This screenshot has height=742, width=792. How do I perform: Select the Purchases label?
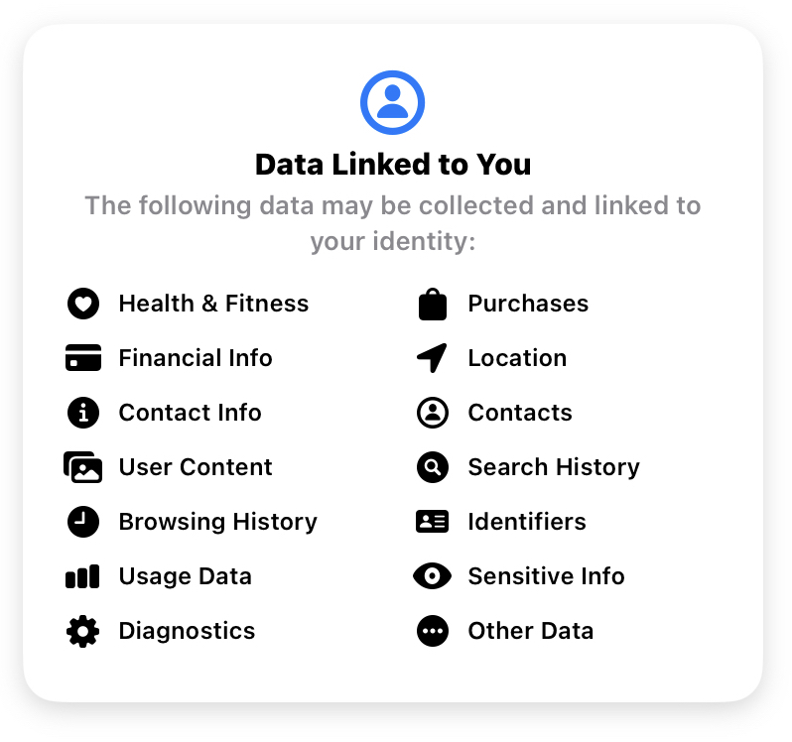coord(528,304)
